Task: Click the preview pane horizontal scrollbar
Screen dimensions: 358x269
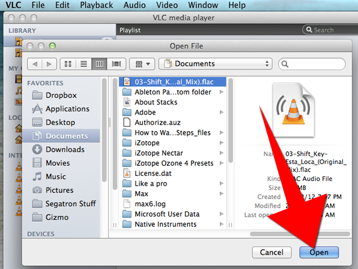Action: click(300, 234)
